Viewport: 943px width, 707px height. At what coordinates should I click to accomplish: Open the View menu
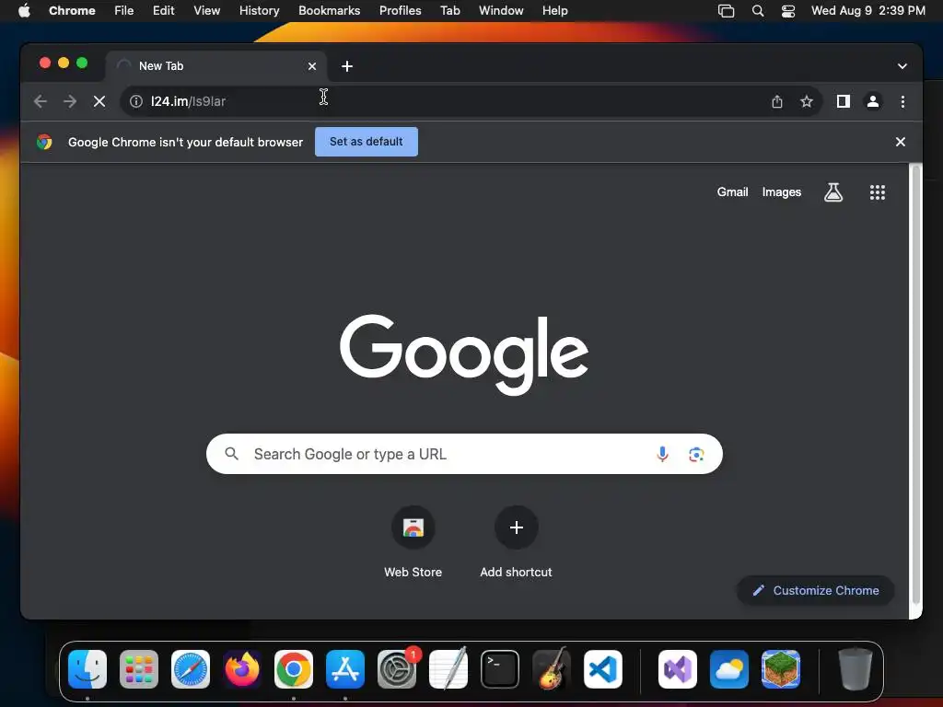(x=207, y=10)
